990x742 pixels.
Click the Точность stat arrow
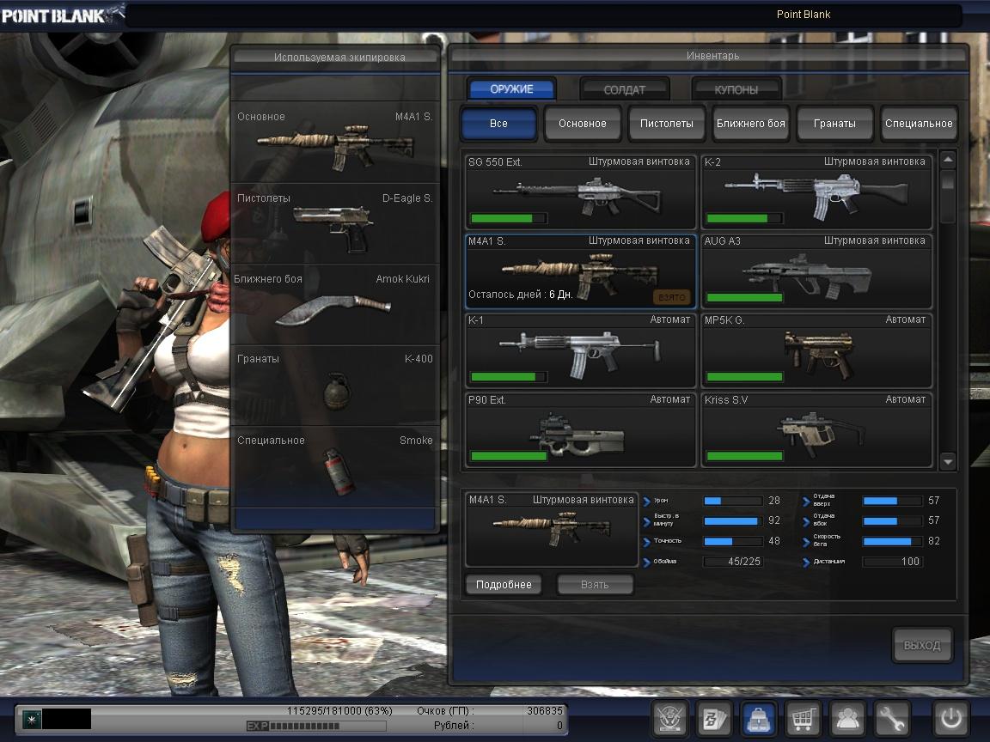tap(646, 542)
